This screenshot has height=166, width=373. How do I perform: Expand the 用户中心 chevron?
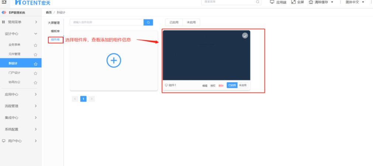click(x=36, y=141)
